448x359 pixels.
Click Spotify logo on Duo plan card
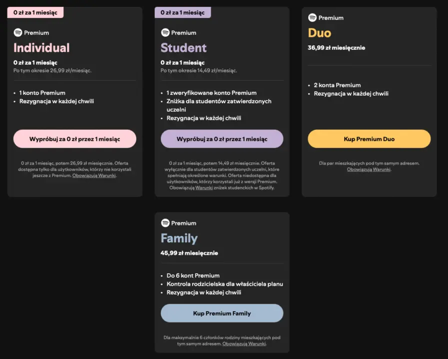tap(313, 17)
